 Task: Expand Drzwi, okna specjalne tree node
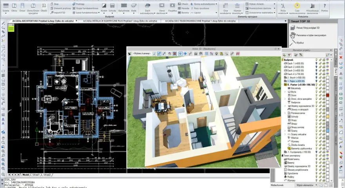tap(285, 99)
